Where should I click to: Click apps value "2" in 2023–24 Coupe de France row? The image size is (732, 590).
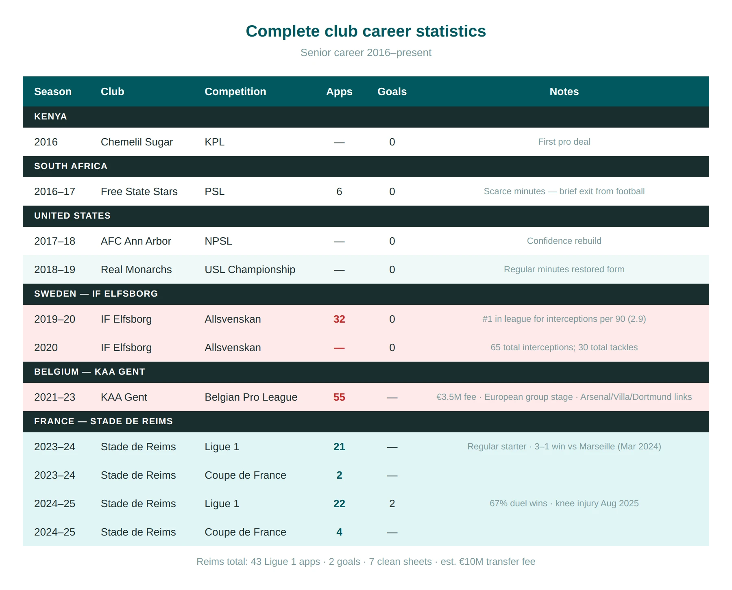[339, 475]
